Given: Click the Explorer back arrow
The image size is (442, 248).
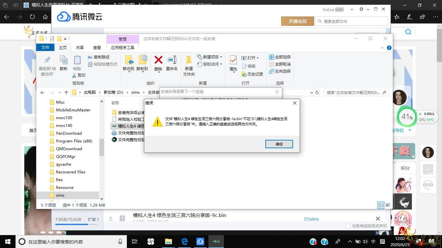Looking at the screenshot, I should pyautogui.click(x=42, y=92).
